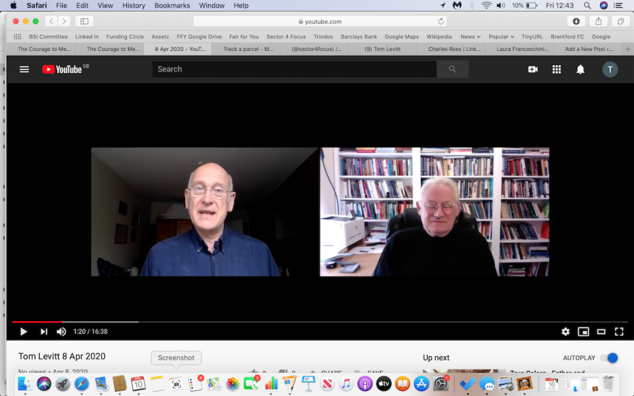The width and height of the screenshot is (634, 396).
Task: Open Finder from the Dock
Action: pos(25,384)
